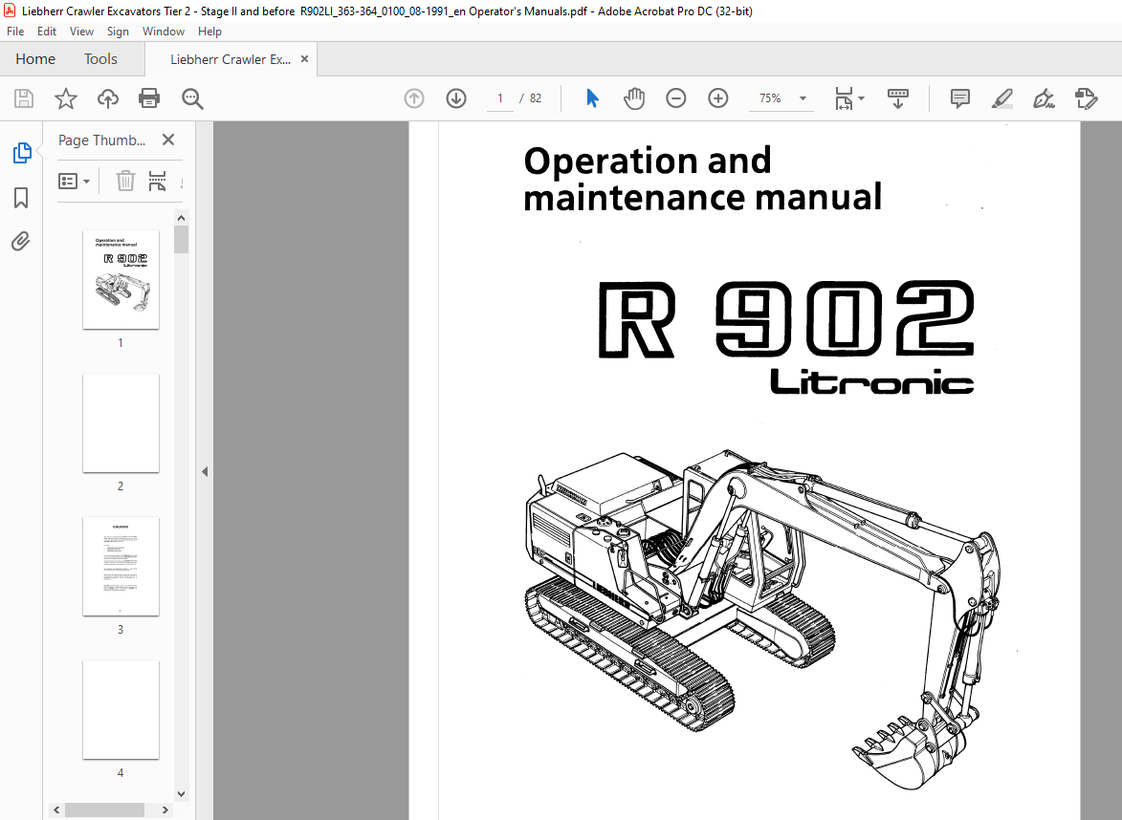This screenshot has width=1122, height=820.
Task: Click the thumbnails horizontal scrollbar thumb
Action: (104, 810)
